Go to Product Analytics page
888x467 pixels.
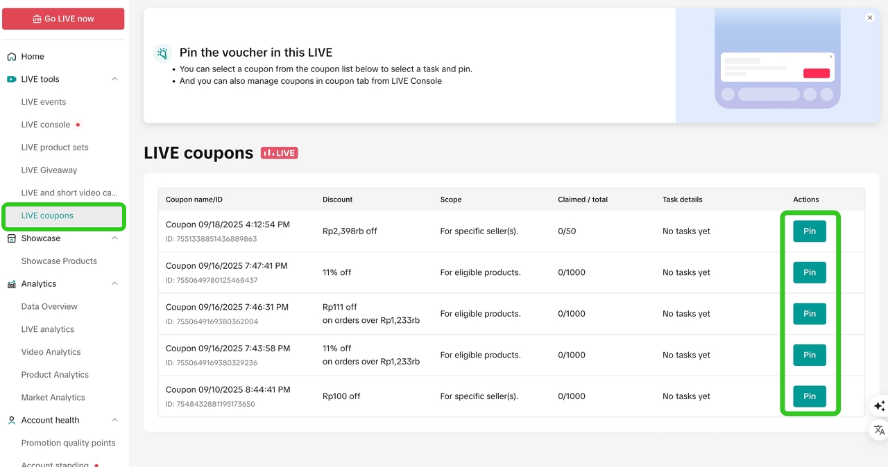tap(55, 375)
